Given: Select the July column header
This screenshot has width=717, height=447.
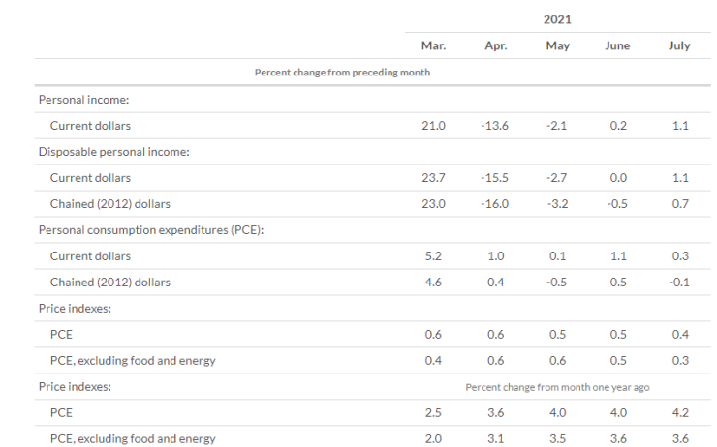Looking at the screenshot, I should (679, 45).
